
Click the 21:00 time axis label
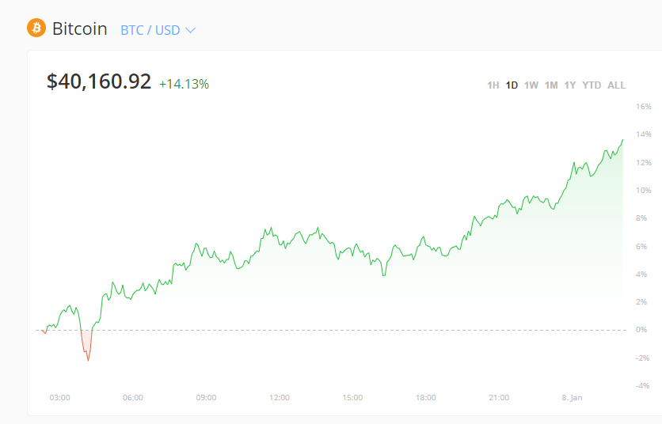499,397
